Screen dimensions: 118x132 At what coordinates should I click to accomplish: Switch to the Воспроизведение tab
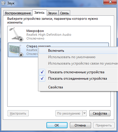[18, 13]
